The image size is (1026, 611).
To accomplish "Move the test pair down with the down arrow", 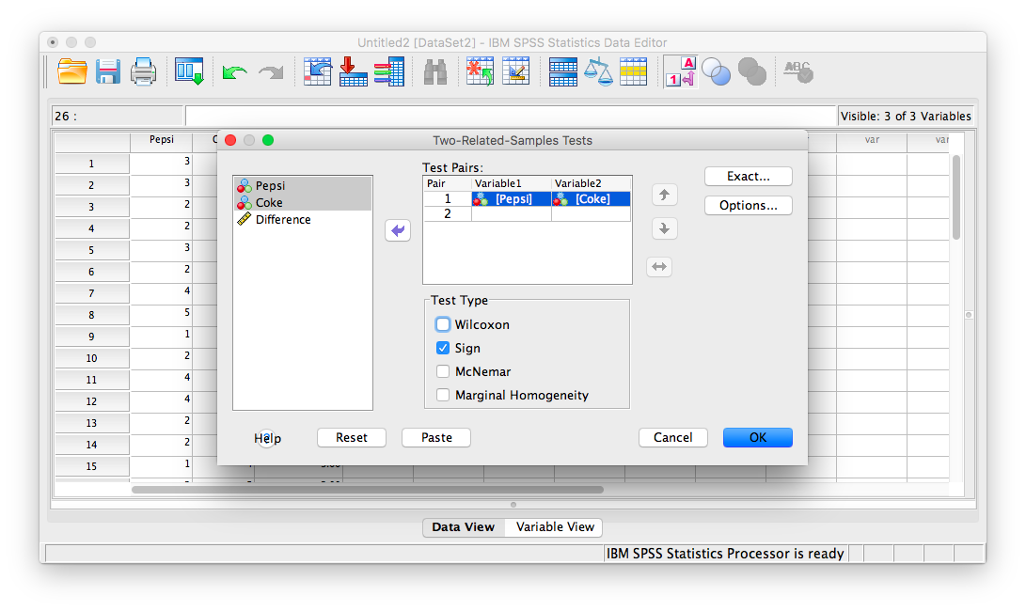I will [x=664, y=228].
